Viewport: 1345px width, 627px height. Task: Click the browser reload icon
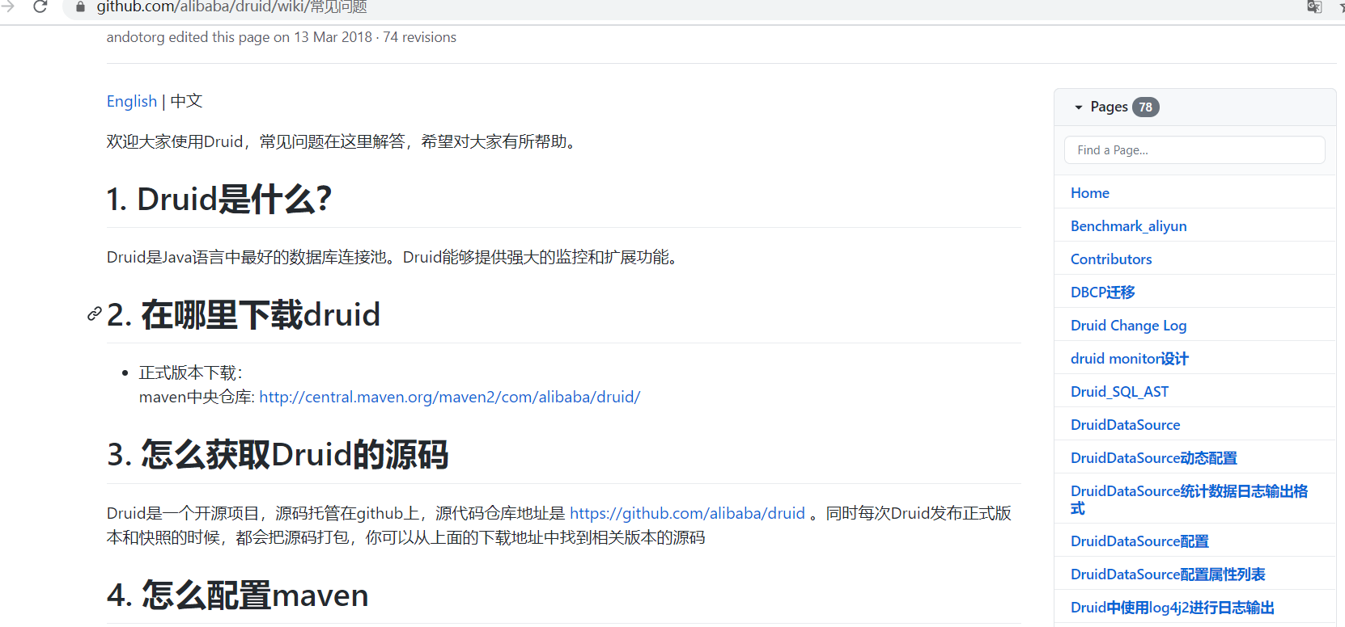point(40,6)
